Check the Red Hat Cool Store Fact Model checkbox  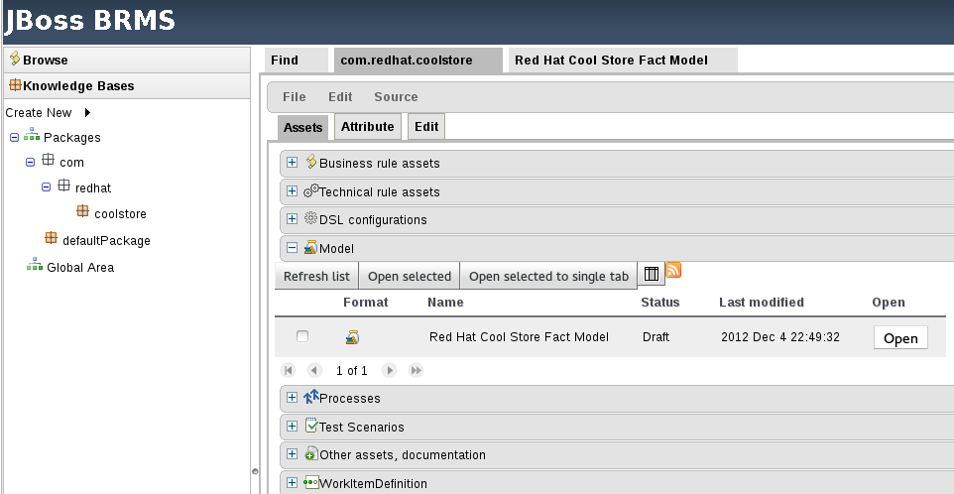coord(302,336)
